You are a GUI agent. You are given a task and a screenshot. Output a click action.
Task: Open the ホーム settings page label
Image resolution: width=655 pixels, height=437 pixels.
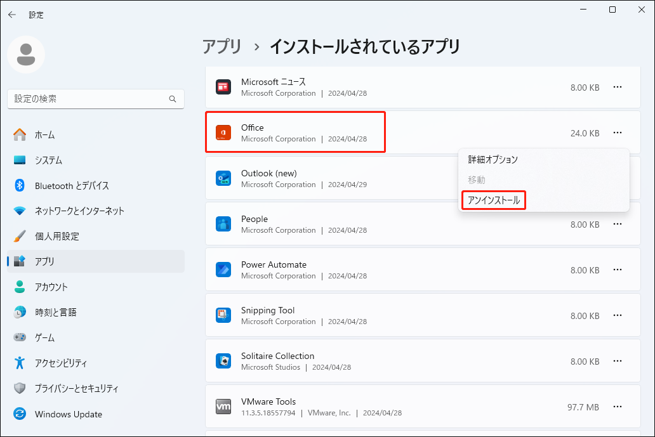point(44,135)
